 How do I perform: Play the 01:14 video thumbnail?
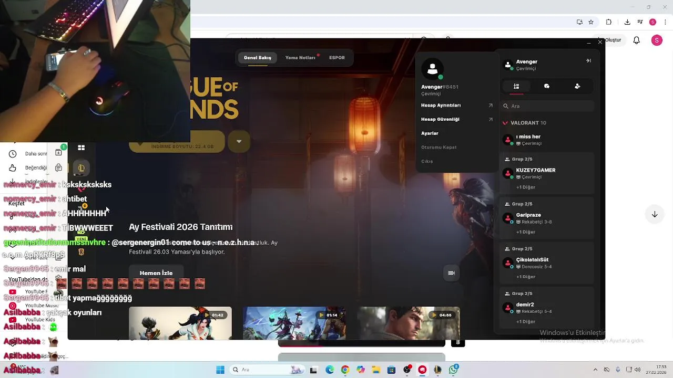coord(294,323)
